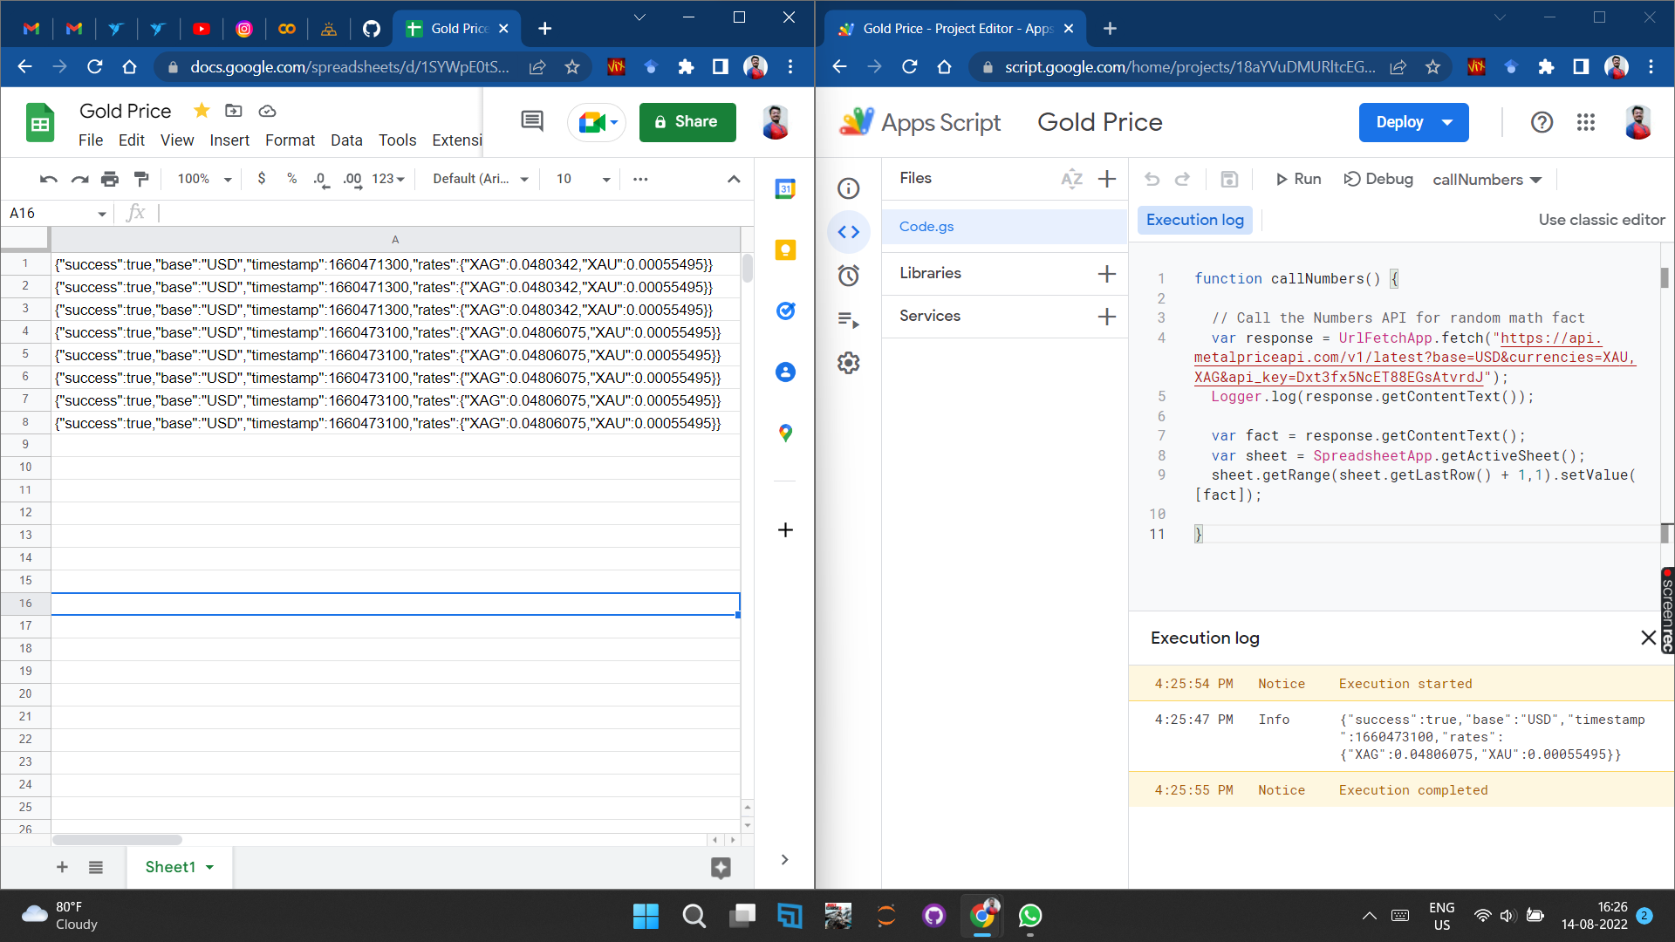Get add-ons from side panel plus
The height and width of the screenshot is (942, 1675).
pyautogui.click(x=785, y=530)
